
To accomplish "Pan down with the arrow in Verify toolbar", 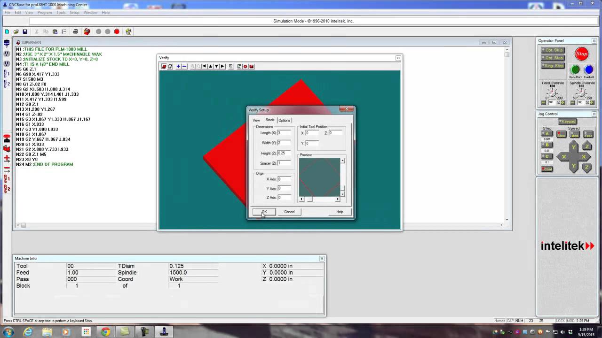I will tap(216, 66).
